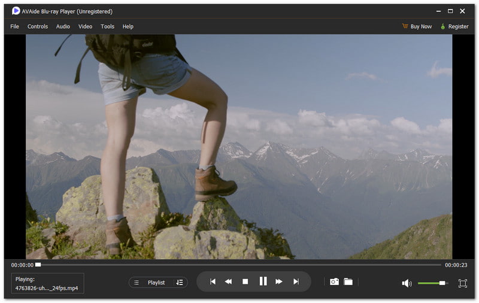Expand the Audio menu
This screenshot has height=303, width=479.
pos(63,26)
